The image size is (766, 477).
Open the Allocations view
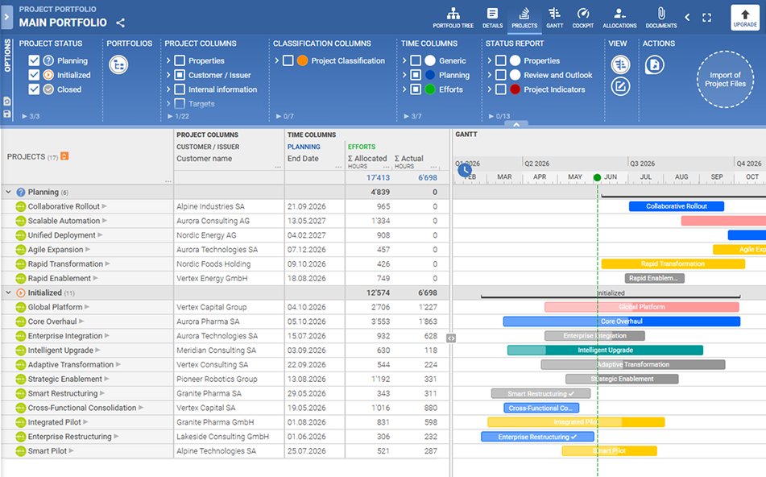619,18
